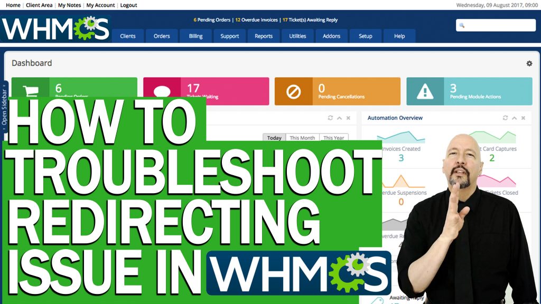Expand the Open Sidebar tab
541x304 pixels.
[x=4, y=106]
